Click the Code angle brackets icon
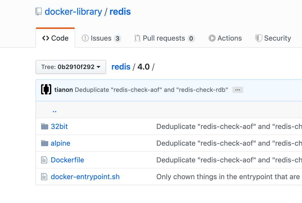 tap(46, 38)
